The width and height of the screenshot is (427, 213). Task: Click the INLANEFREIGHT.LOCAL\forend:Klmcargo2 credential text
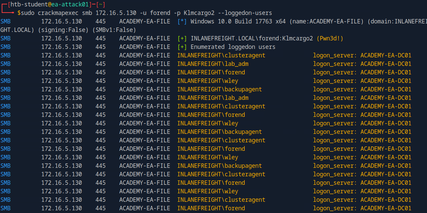click(252, 38)
